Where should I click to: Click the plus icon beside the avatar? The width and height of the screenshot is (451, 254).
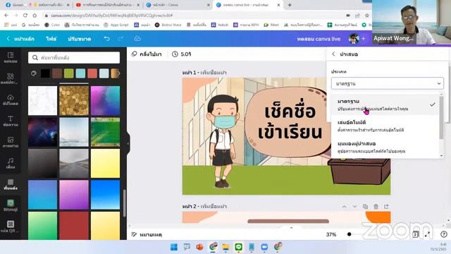pos(364,39)
